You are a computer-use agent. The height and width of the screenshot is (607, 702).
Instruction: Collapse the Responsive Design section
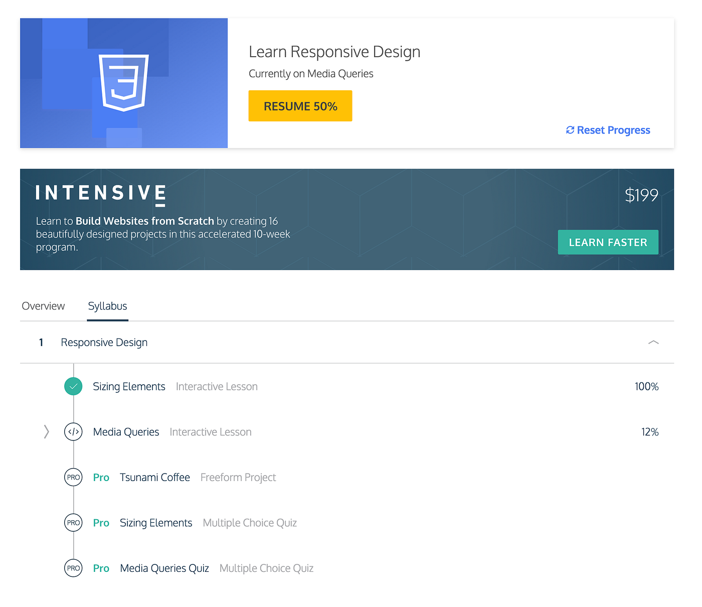(653, 342)
